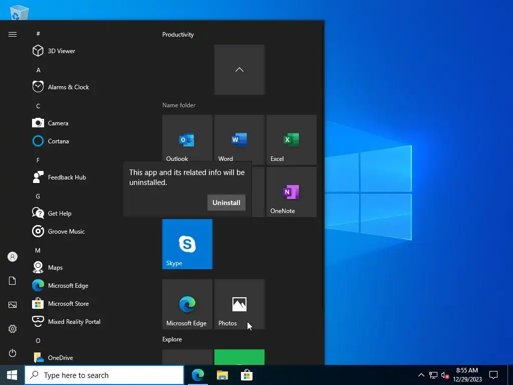Confirm with the Uninstall button
The width and height of the screenshot is (513, 385).
click(x=226, y=203)
